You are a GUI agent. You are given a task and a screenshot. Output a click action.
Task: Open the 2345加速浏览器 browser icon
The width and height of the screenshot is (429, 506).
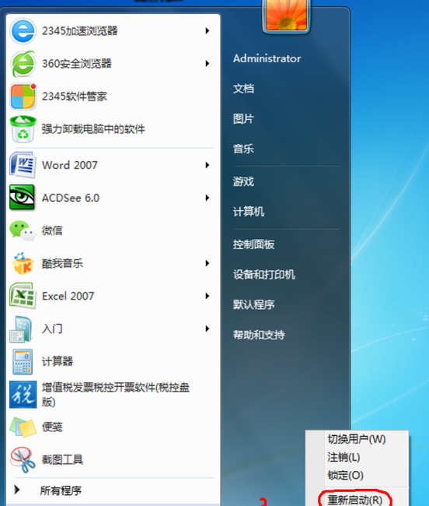click(x=23, y=31)
